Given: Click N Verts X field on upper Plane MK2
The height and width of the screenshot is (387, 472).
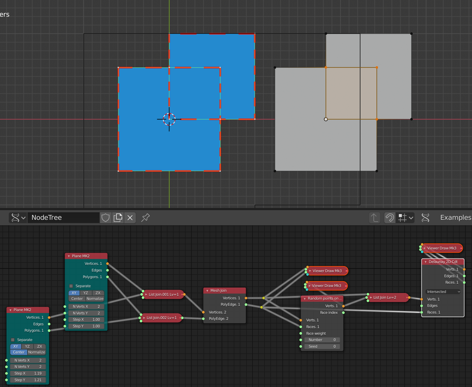Looking at the screenshot, I should (x=86, y=307).
